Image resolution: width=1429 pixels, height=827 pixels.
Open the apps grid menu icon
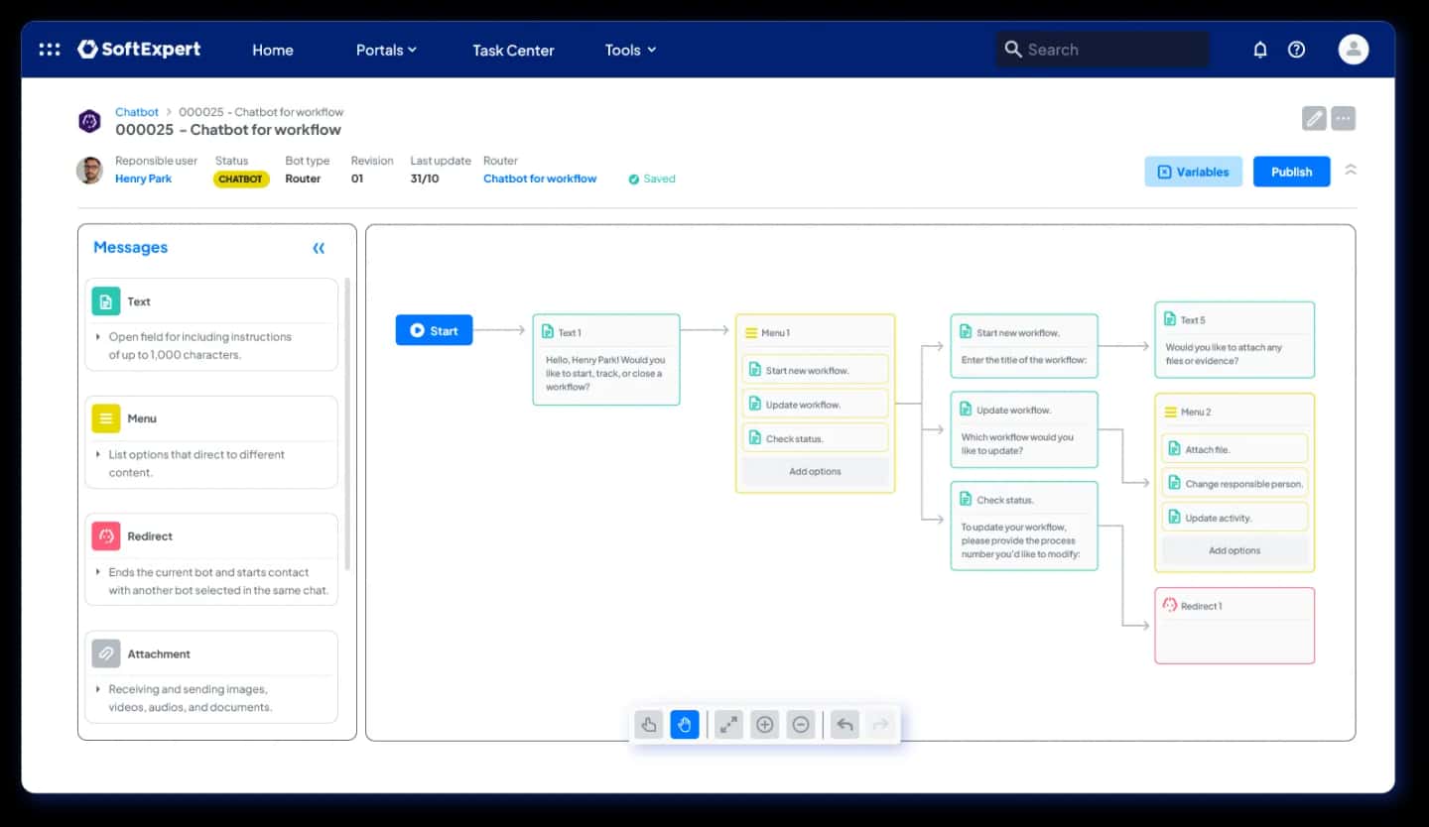point(50,50)
